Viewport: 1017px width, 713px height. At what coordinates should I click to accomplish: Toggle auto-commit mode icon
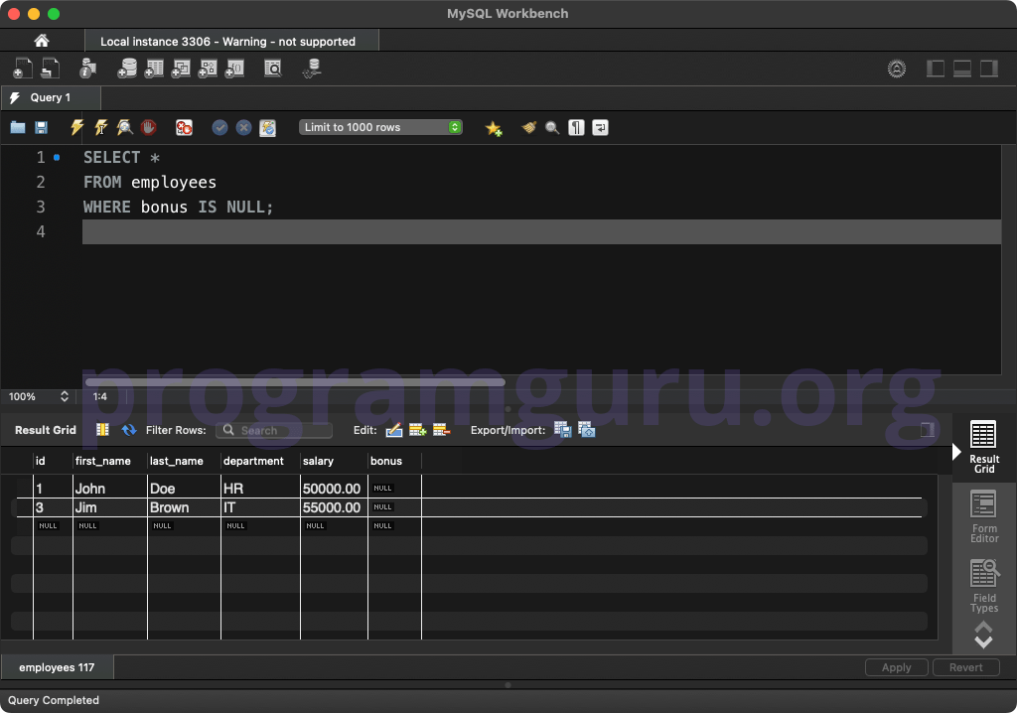coord(268,128)
